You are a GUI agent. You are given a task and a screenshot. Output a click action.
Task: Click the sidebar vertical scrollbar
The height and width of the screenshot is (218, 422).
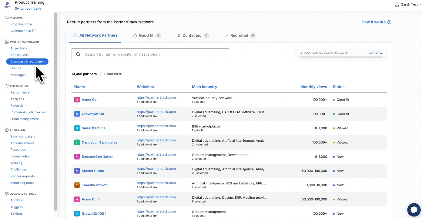pyautogui.click(x=55, y=111)
